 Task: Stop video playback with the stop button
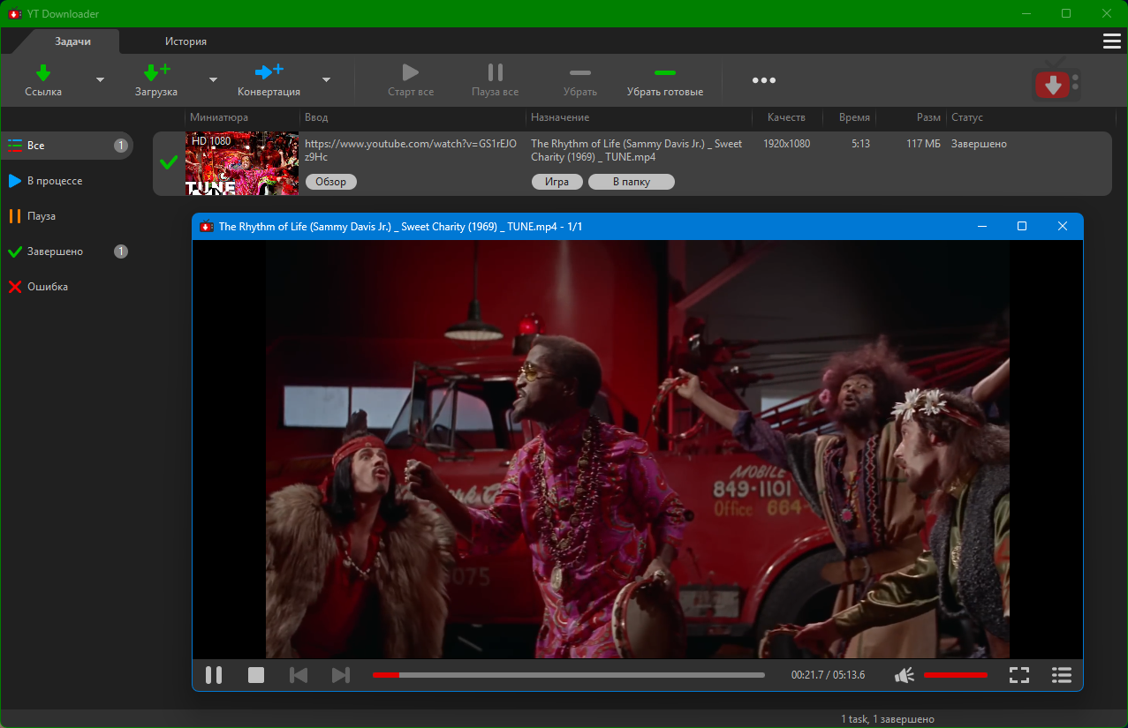[x=256, y=675]
